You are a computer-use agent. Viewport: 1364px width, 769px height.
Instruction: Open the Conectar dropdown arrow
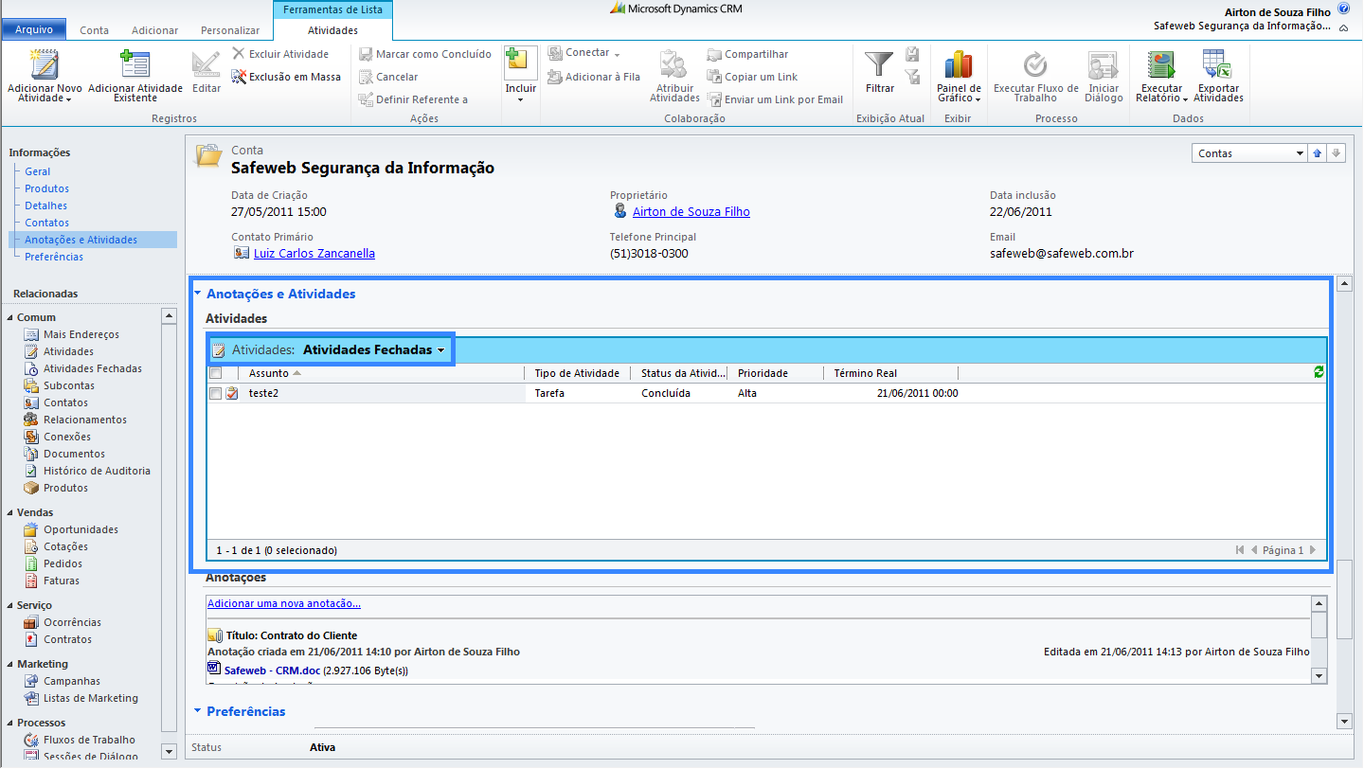(x=617, y=54)
